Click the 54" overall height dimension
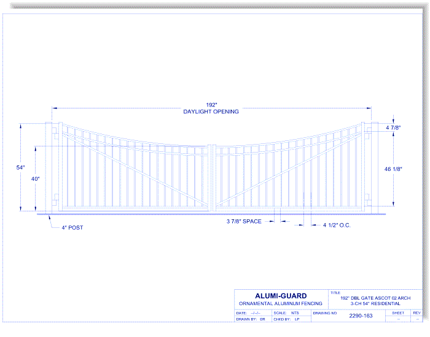The image size is (430, 337). [20, 167]
